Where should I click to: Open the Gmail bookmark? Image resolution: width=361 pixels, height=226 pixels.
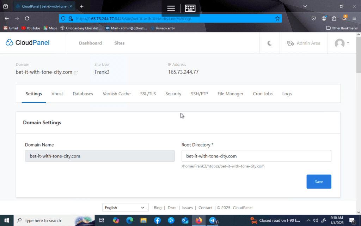pos(11,28)
